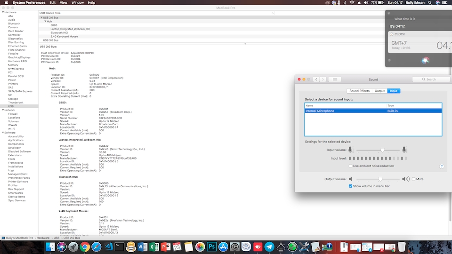Open AnyDesk red icon in Dock

point(258,247)
